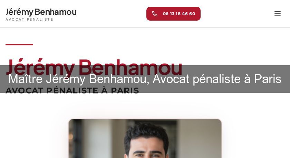Click 'Avocat pénaliste' text in the gray caption
The width and height of the screenshot is (290, 158).
coord(196,79)
